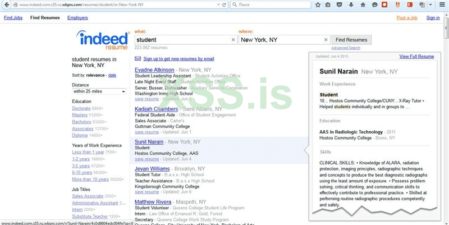Filter job title Sales Associate
This screenshot has height=225, width=449.
pyautogui.click(x=88, y=196)
